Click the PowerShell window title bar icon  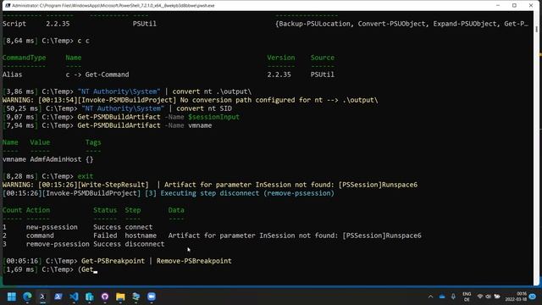tap(8, 6)
